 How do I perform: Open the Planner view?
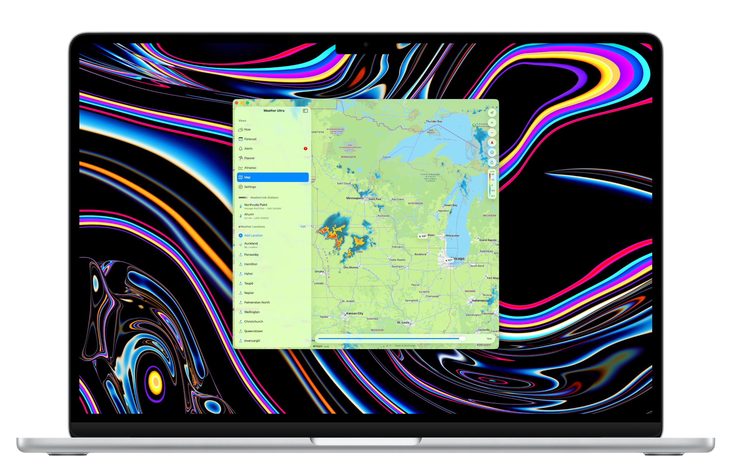[272, 158]
